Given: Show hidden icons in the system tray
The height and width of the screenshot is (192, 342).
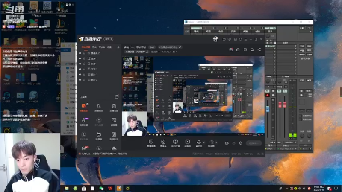Looking at the screenshot, I should [287, 188].
